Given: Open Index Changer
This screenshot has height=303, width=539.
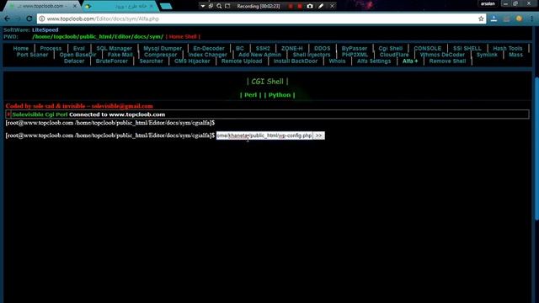Looking at the screenshot, I should coord(208,55).
